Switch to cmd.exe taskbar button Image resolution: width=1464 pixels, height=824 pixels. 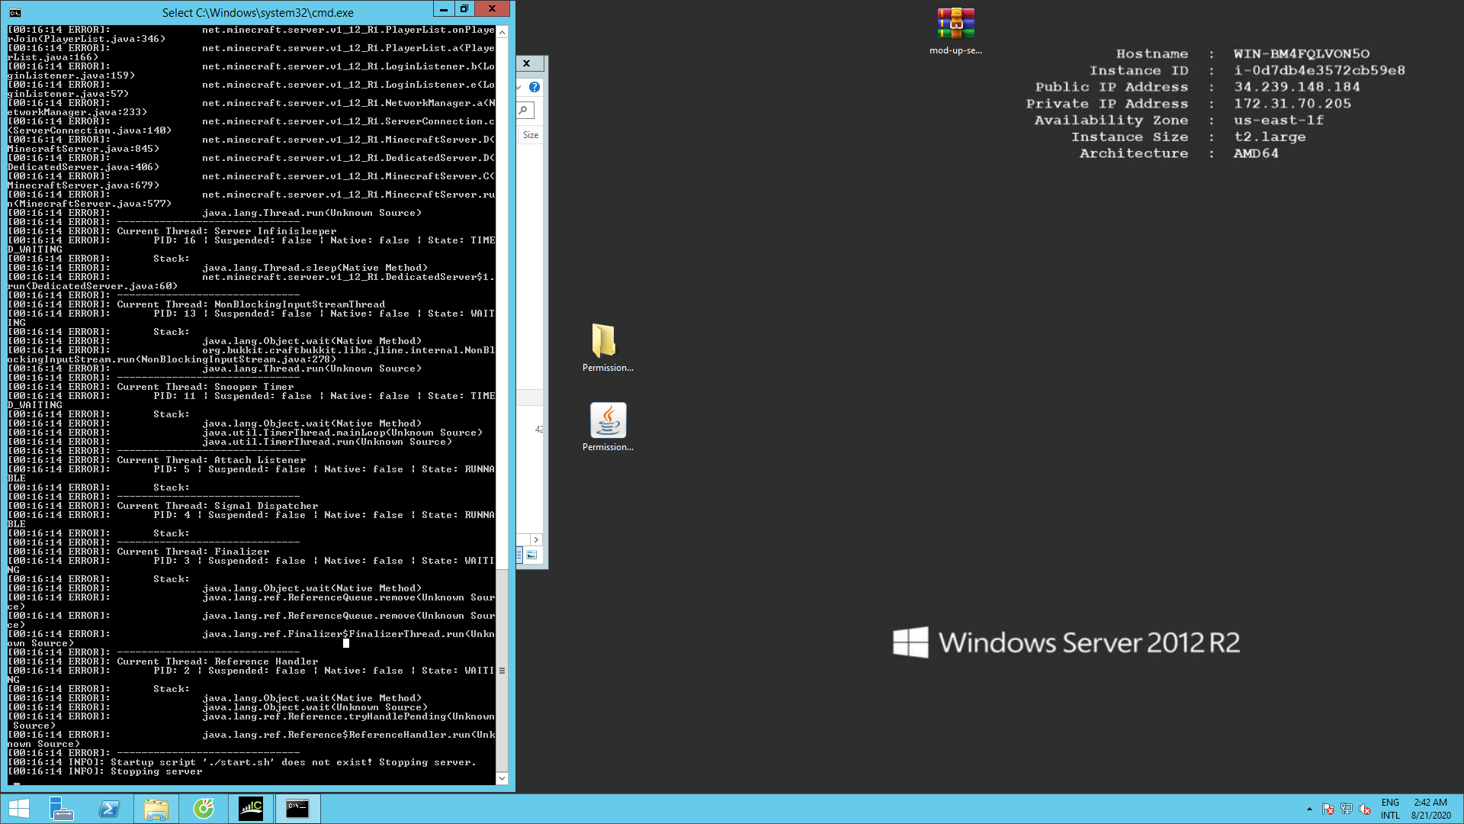(x=297, y=808)
